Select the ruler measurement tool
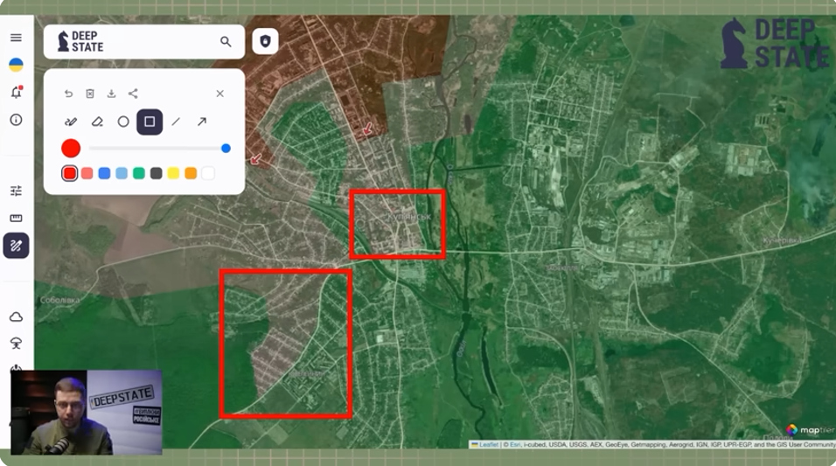 (16, 218)
